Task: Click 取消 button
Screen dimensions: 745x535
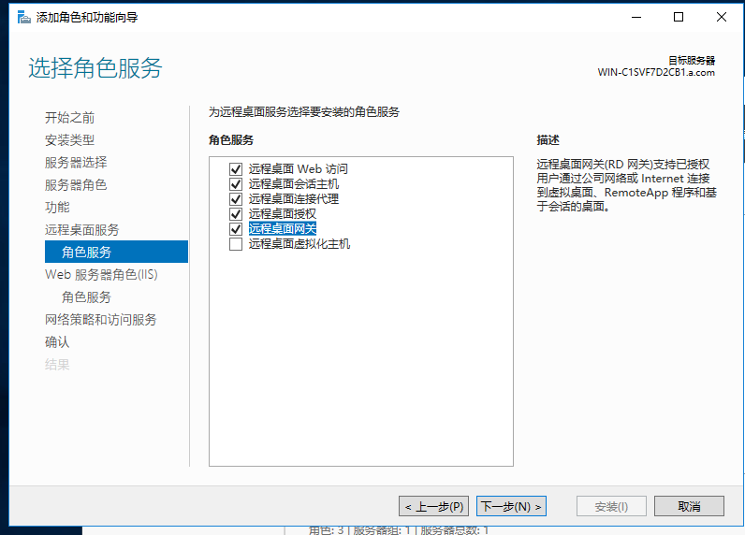Action: tap(689, 507)
